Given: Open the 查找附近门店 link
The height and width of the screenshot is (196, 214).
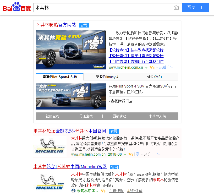Looking at the screenshot, I should click(122, 101).
